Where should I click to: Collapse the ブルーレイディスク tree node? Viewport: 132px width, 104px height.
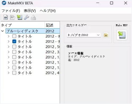coord(3,31)
